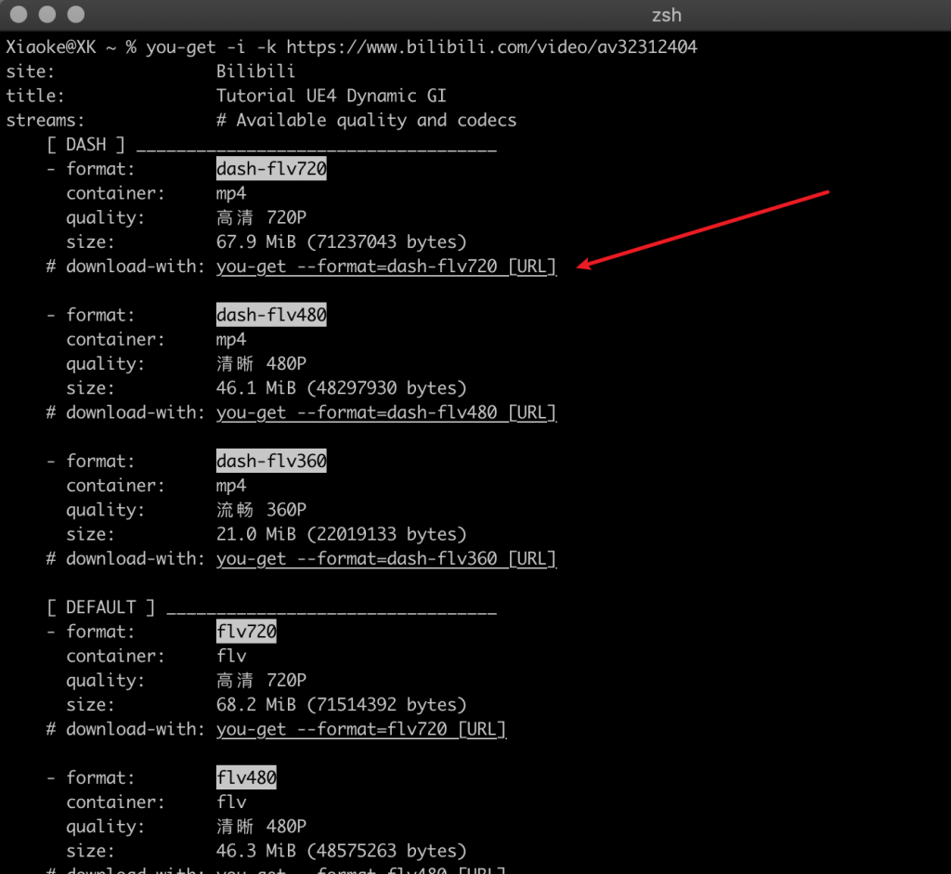Click the [ DEFAULT ] section header
Image resolution: width=951 pixels, height=874 pixels.
[101, 607]
